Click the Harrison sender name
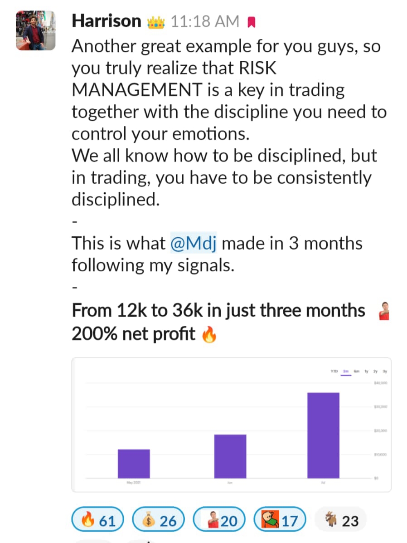This screenshot has height=543, width=407. pyautogui.click(x=107, y=21)
